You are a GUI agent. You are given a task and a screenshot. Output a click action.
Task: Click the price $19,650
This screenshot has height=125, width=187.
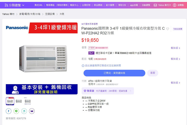click(x=90, y=40)
